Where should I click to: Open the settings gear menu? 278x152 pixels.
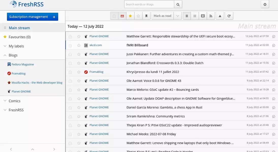point(265,4)
